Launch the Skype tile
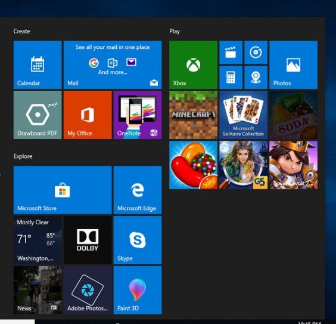336x324 pixels. 138,240
